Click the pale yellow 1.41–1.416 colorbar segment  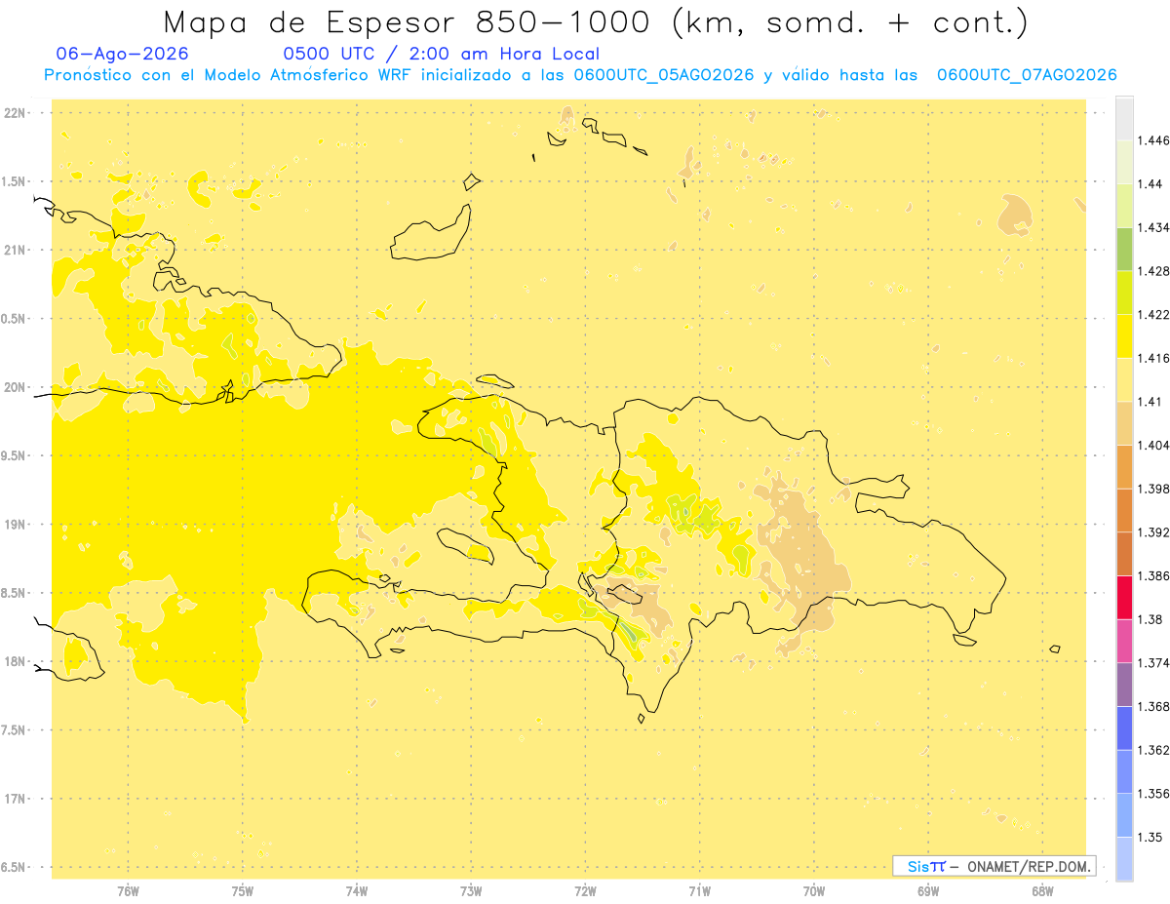click(x=1124, y=379)
